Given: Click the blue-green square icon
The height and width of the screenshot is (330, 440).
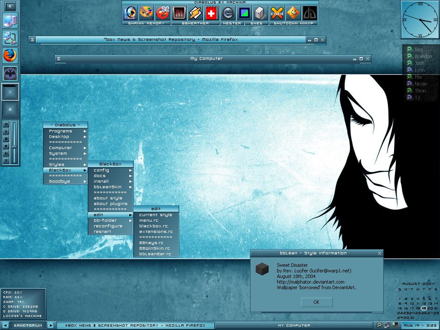Looking at the screenshot, I should coord(244,13).
